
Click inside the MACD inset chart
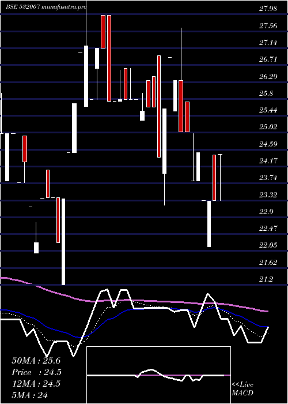click(158, 375)
